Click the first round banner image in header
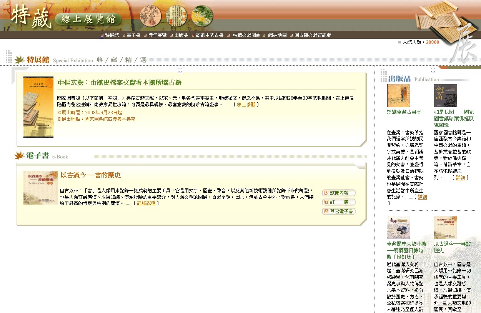The height and width of the screenshot is (313, 481). pos(150,17)
